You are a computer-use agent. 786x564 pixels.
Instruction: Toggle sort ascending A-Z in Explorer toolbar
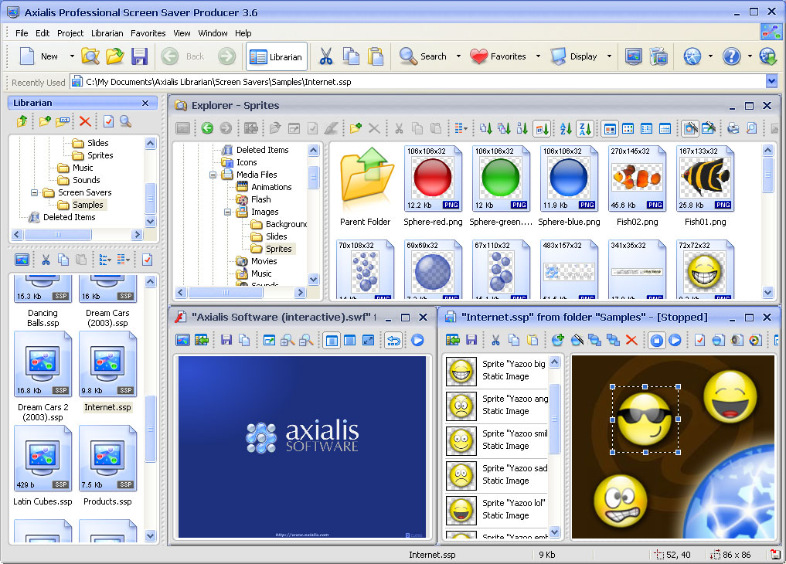coord(566,129)
